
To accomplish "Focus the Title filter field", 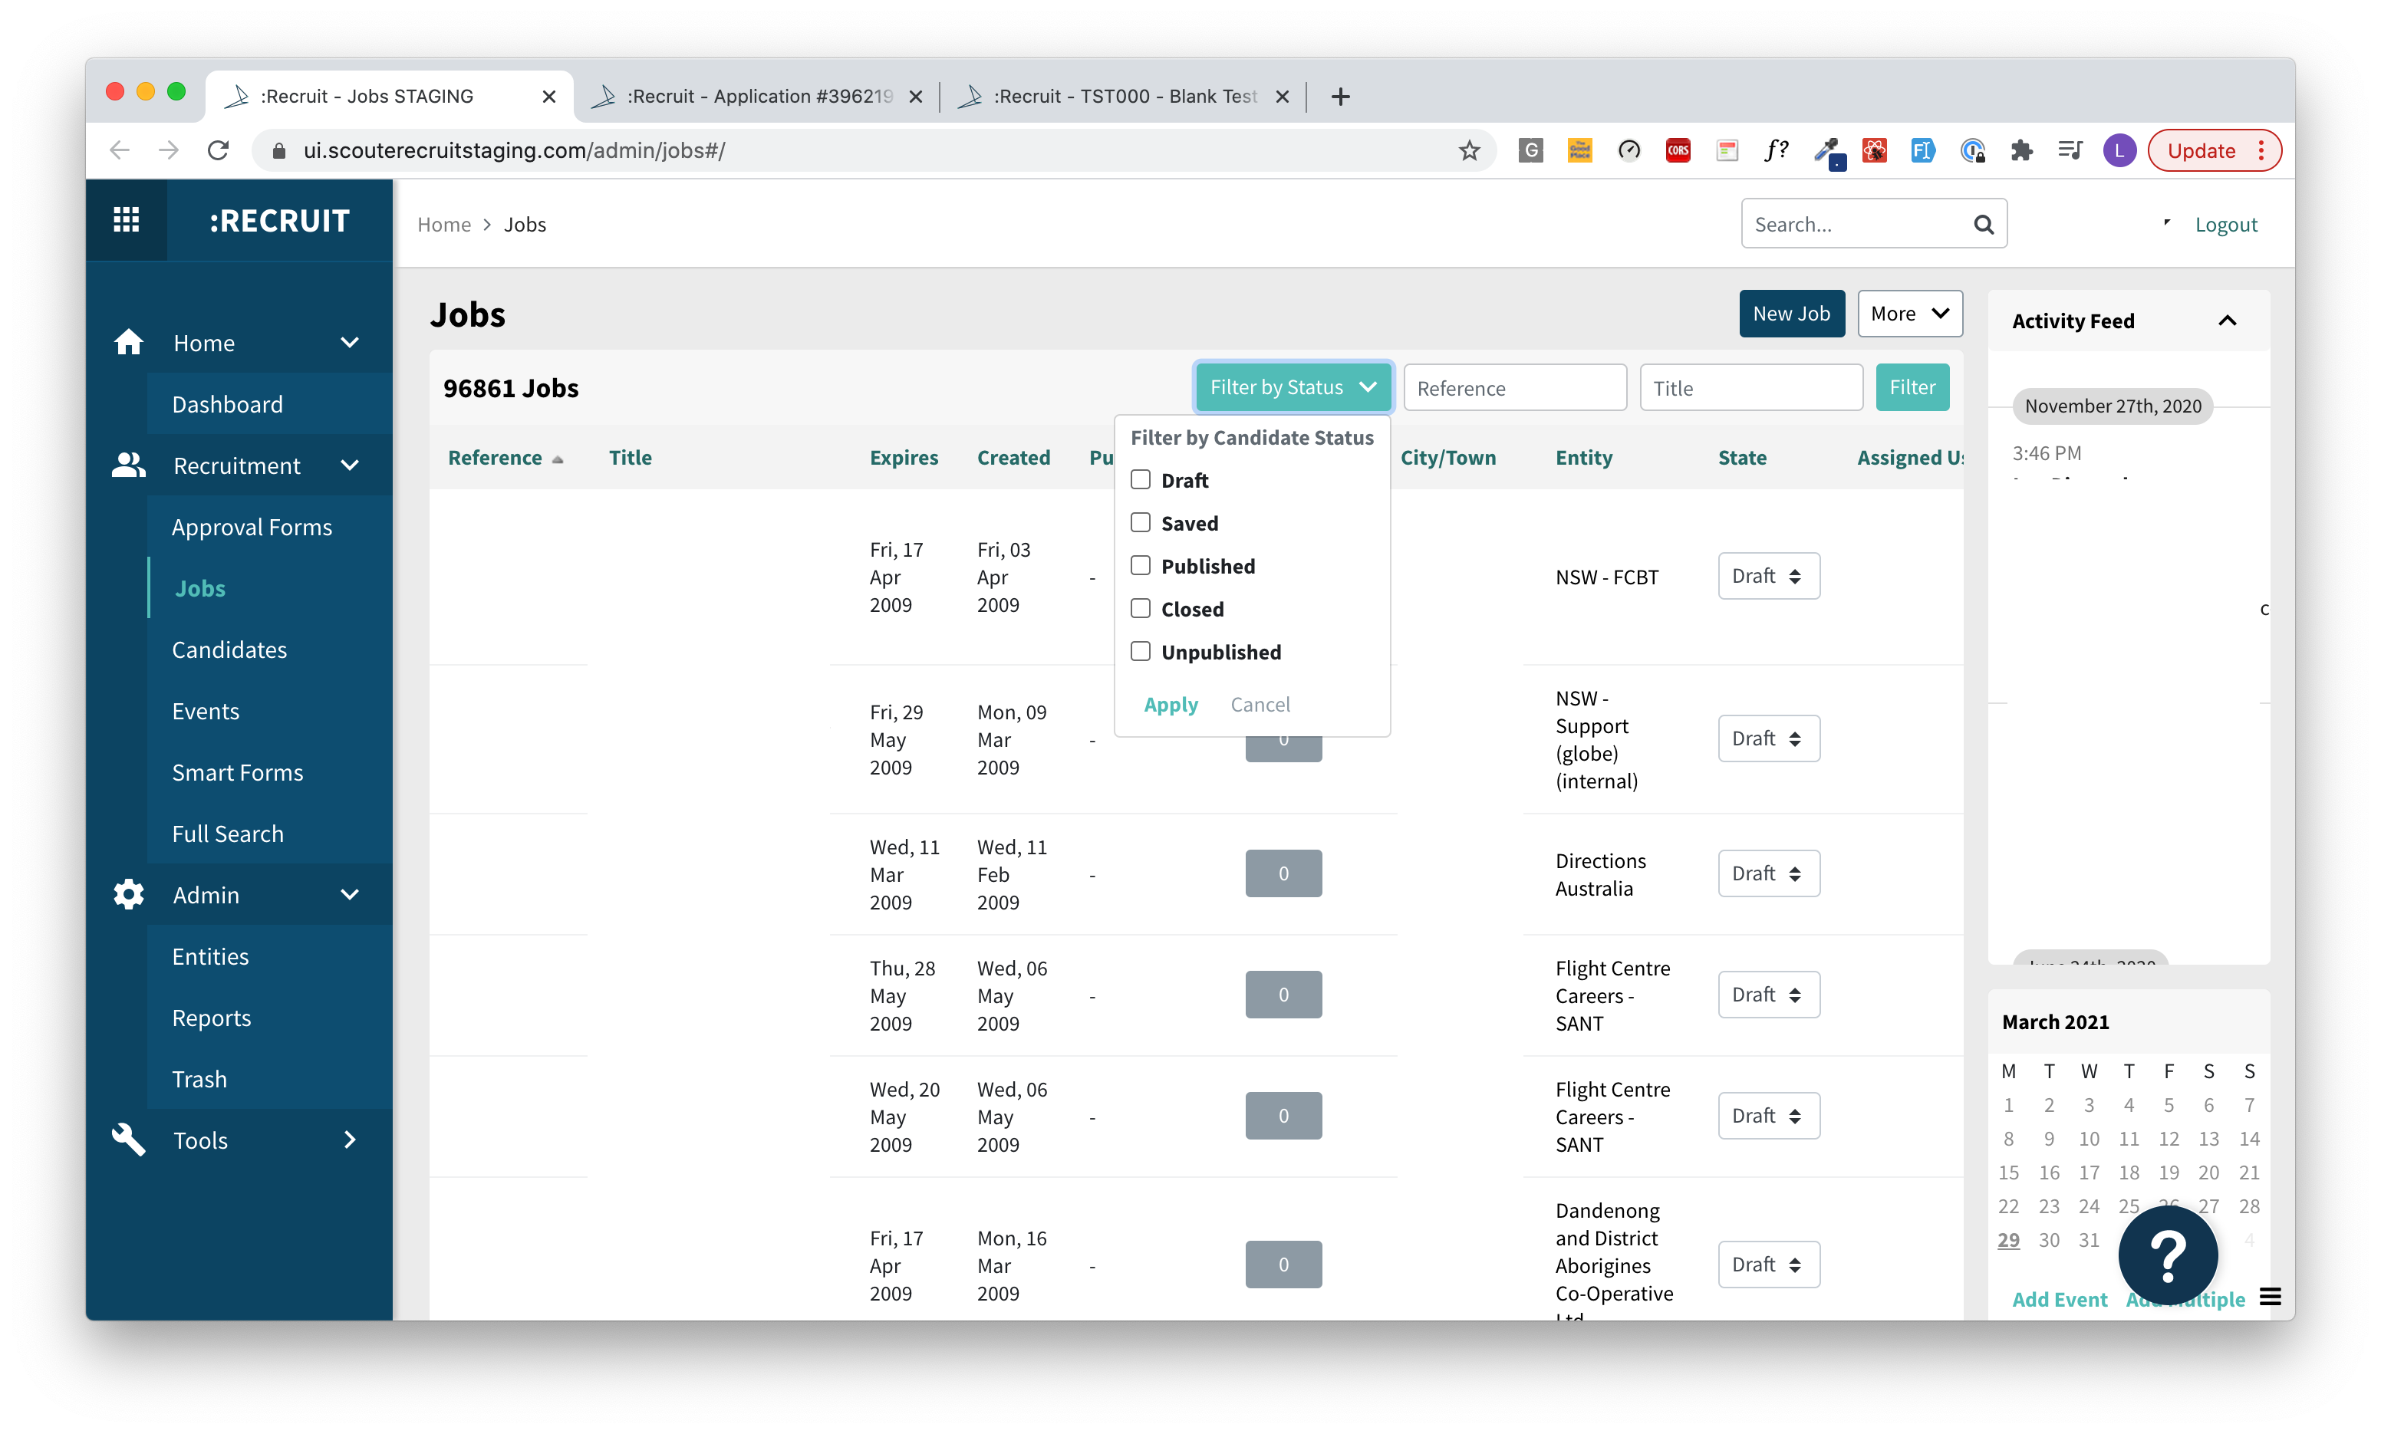I will tap(1751, 387).
